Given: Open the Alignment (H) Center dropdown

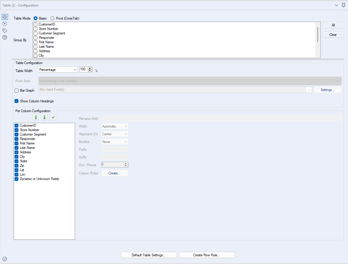Looking at the screenshot, I should coord(115,134).
